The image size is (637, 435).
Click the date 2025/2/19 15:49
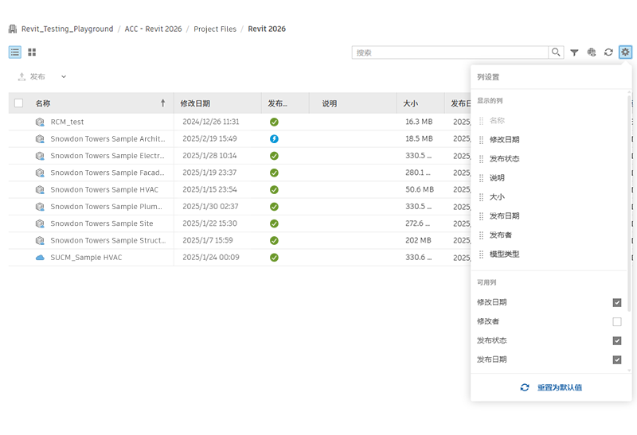pyautogui.click(x=209, y=139)
